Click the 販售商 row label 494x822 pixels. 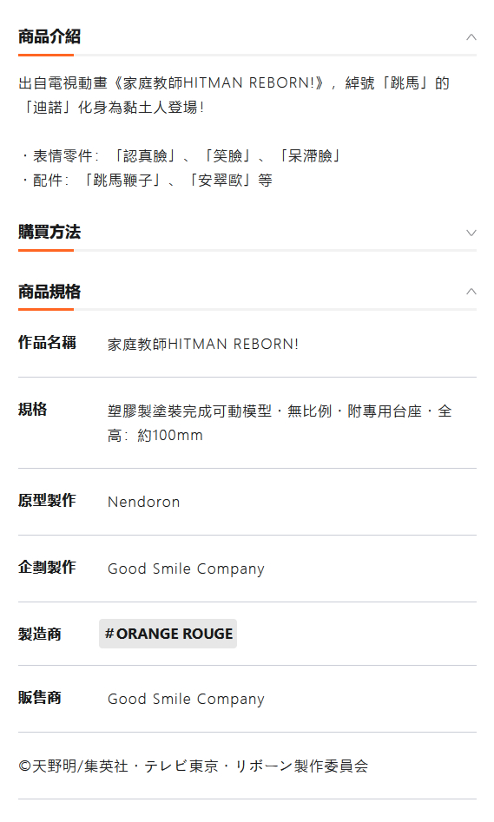click(x=40, y=697)
